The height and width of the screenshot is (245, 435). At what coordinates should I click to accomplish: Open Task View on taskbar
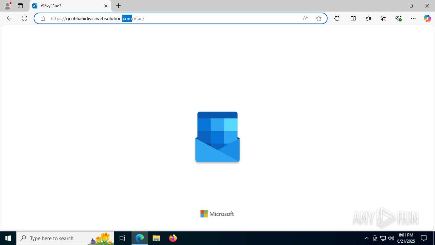122,238
